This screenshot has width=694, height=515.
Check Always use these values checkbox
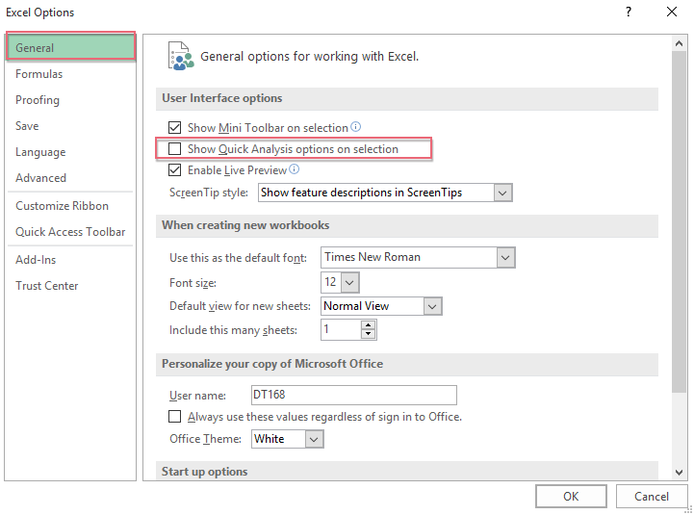(x=174, y=417)
